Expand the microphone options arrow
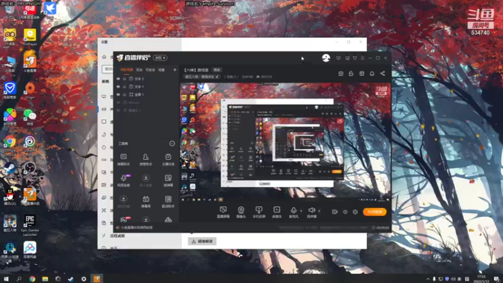Image resolution: width=503 pixels, height=283 pixels. coord(301,211)
